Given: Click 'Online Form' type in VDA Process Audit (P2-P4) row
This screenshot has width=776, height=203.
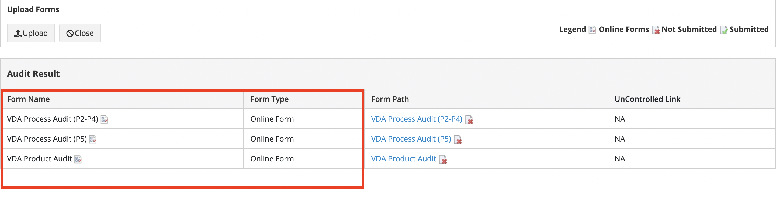Looking at the screenshot, I should tap(272, 119).
